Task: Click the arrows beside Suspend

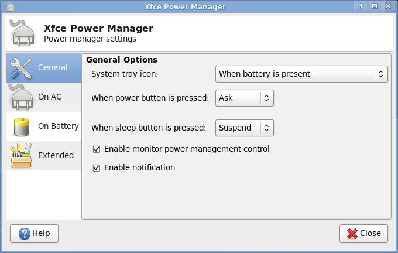Action: click(x=266, y=128)
